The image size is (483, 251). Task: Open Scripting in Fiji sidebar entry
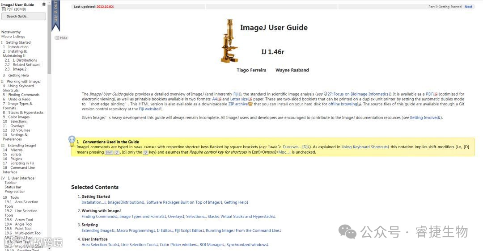pos(22,163)
